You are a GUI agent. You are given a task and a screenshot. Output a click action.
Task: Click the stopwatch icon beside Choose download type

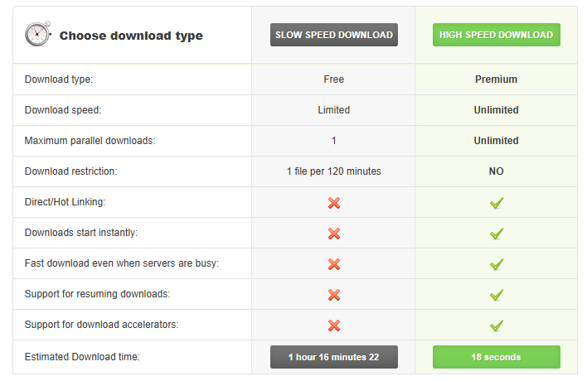(38, 34)
